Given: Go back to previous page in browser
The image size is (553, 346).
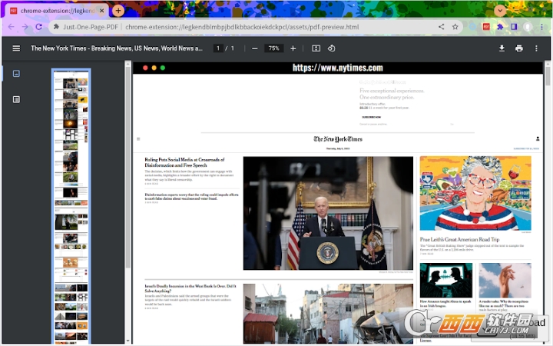Looking at the screenshot, I should tap(11, 27).
